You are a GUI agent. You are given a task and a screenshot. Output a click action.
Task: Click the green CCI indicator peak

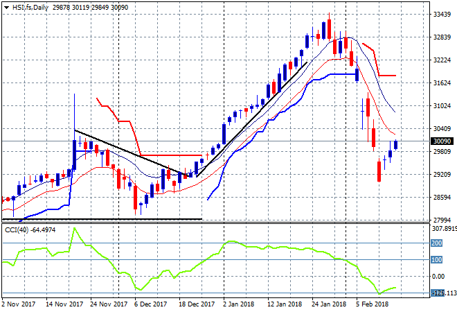(75, 228)
